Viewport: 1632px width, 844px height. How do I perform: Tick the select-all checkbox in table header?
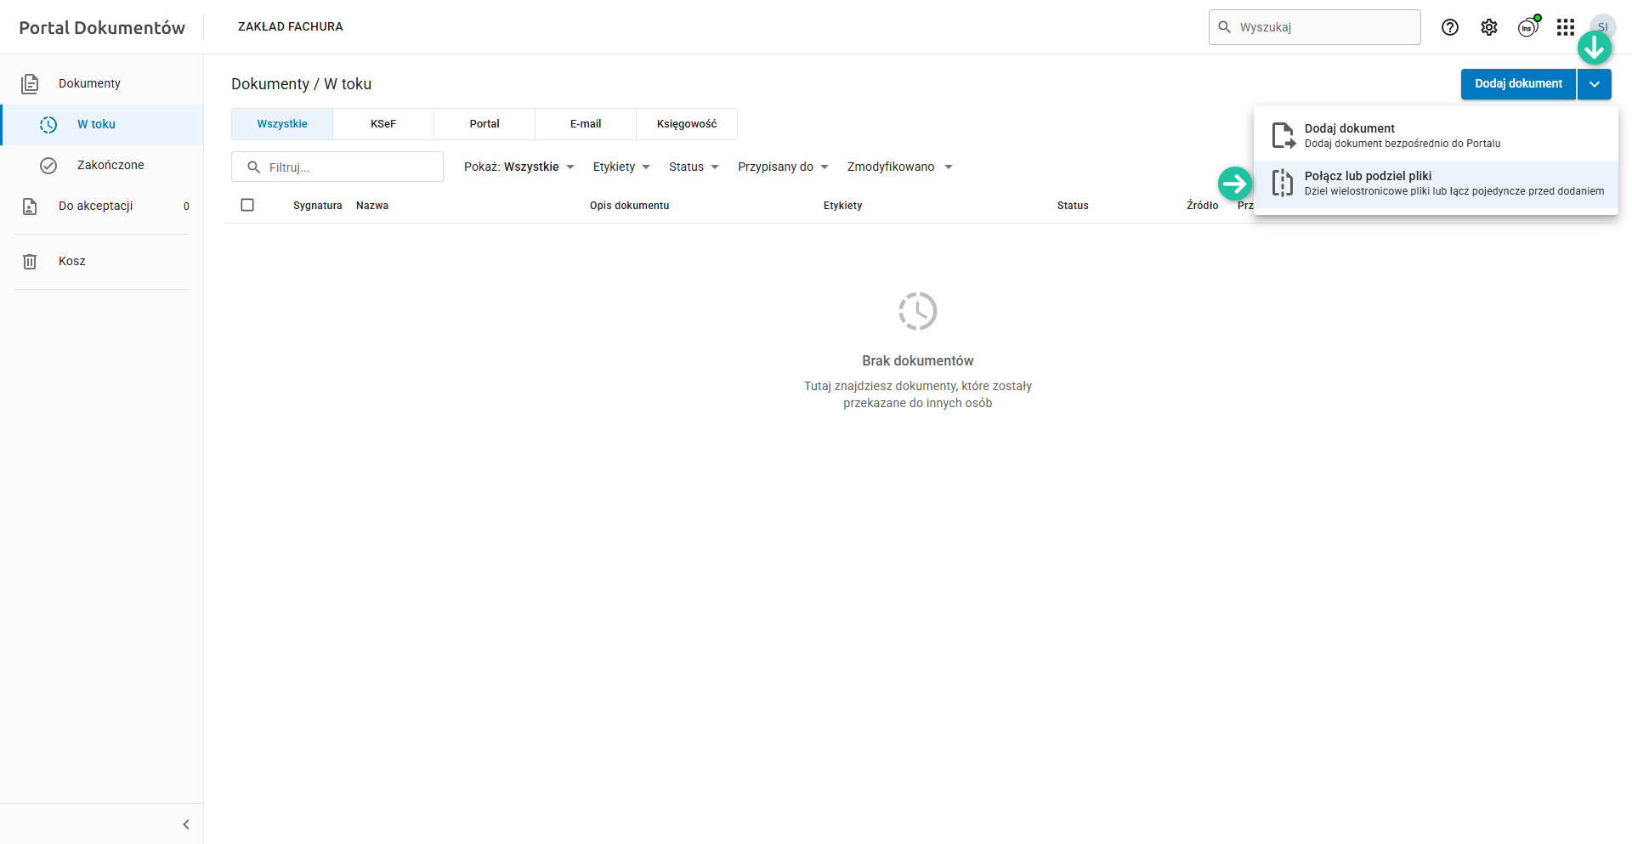pos(247,205)
